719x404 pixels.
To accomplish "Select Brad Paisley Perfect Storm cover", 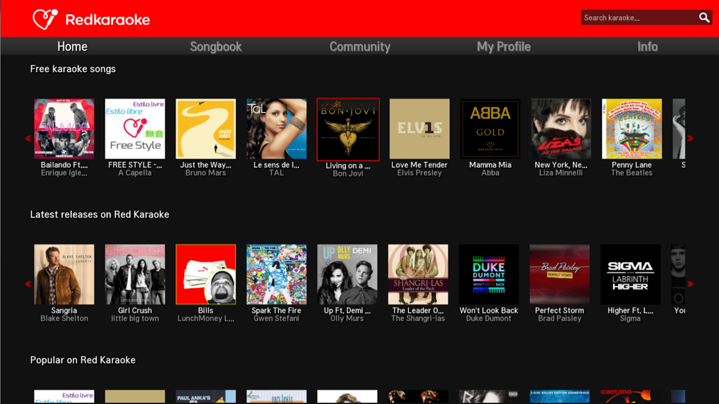I will click(560, 275).
